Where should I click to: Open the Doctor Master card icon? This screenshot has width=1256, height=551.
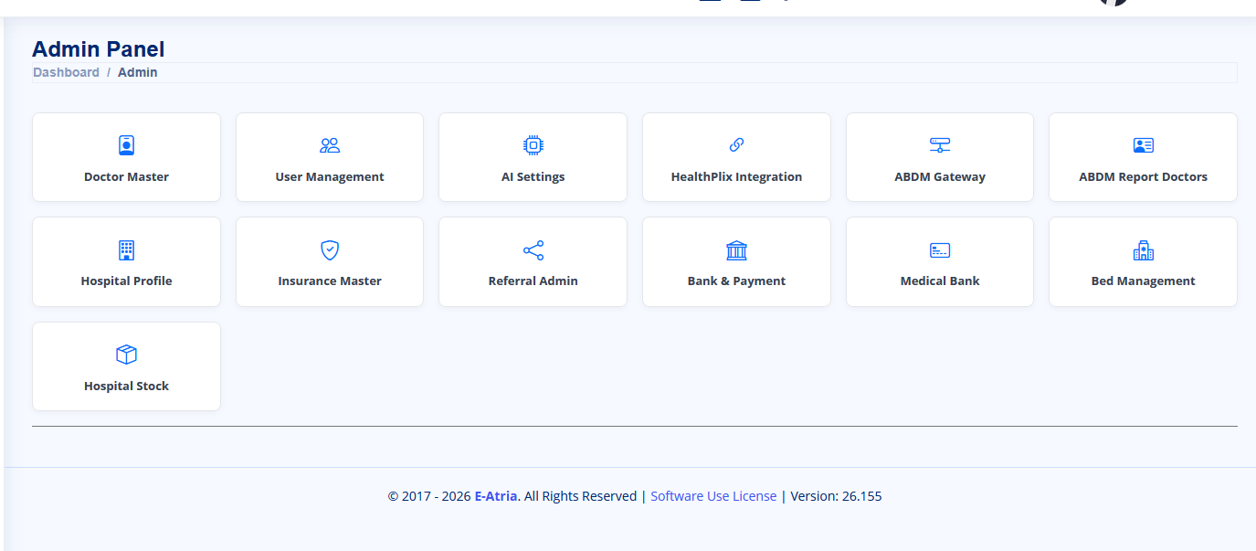click(x=126, y=145)
